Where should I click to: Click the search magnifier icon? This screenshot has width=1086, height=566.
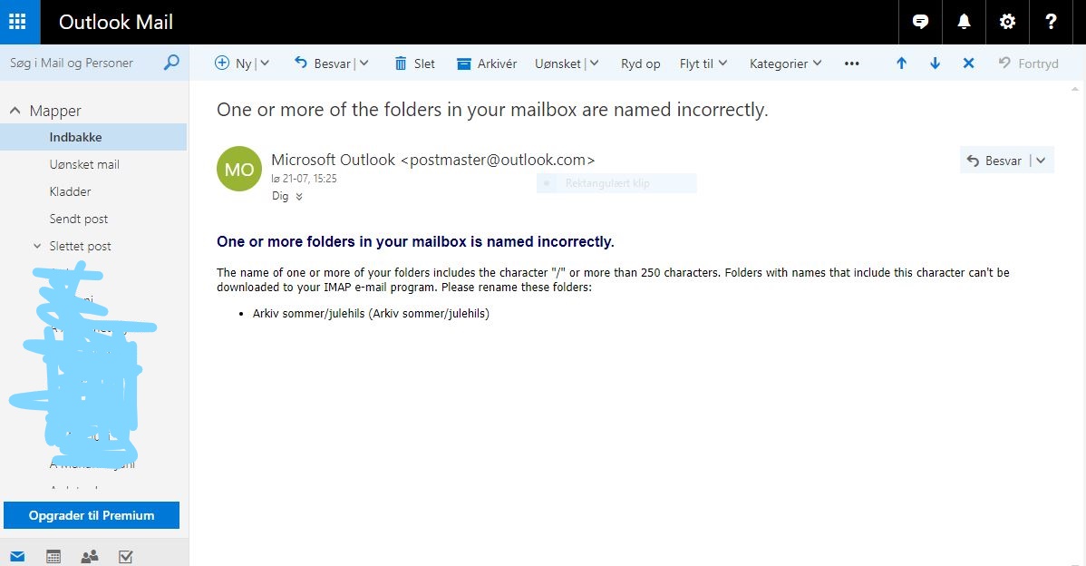pyautogui.click(x=171, y=63)
